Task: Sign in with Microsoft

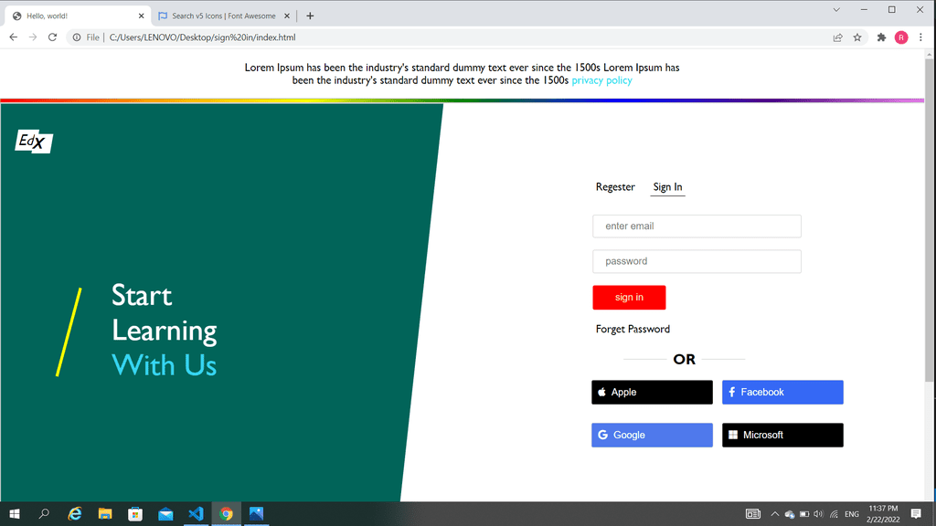Action: [782, 435]
